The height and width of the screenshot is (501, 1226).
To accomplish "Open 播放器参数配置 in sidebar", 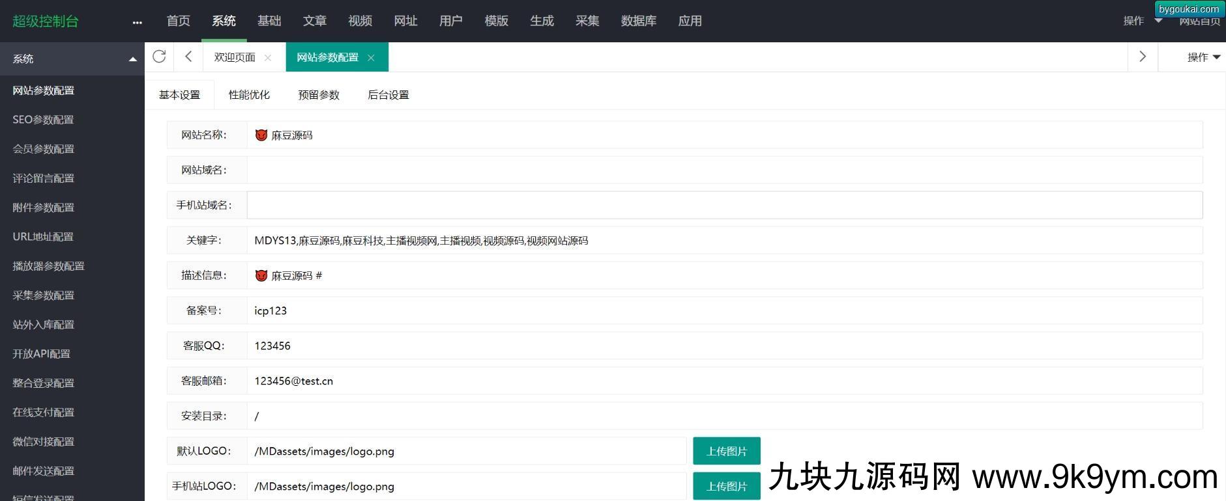I will pos(48,266).
